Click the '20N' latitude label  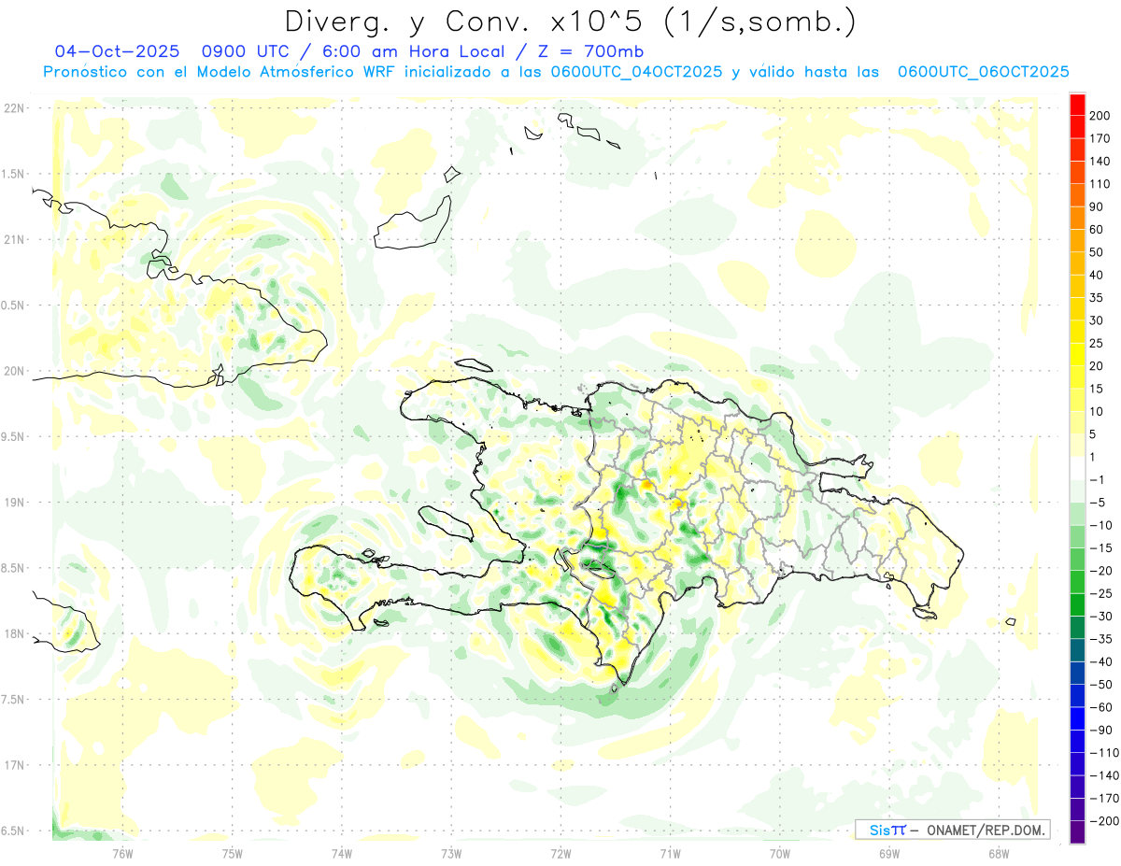click(14, 371)
